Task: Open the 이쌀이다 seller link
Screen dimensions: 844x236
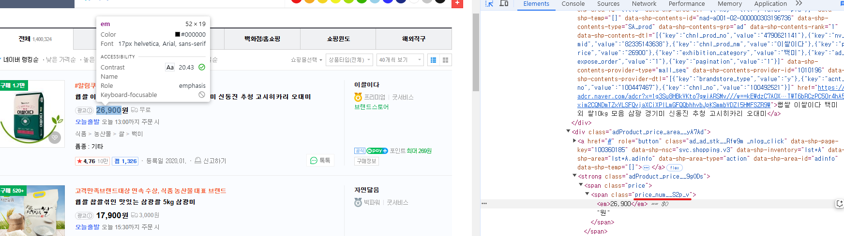Action: [367, 85]
